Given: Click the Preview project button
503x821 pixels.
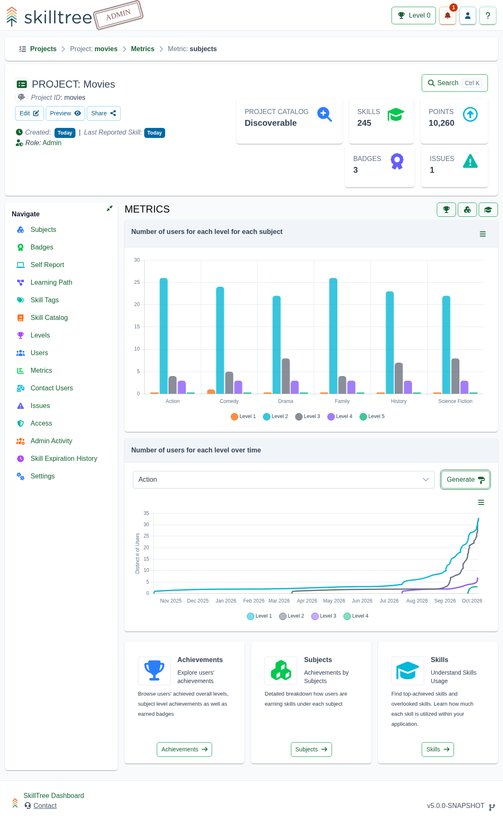Looking at the screenshot, I should [65, 113].
